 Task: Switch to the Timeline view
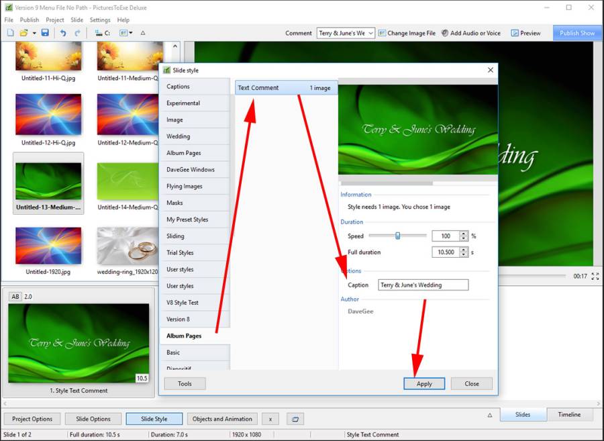pos(569,415)
